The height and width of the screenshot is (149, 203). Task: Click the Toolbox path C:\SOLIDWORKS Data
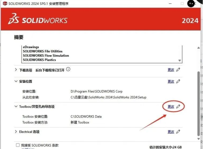pos(86,117)
